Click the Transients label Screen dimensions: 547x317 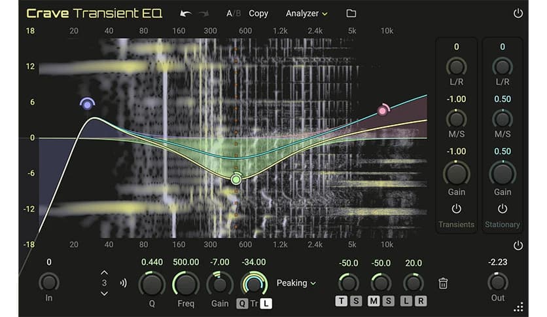click(x=456, y=225)
